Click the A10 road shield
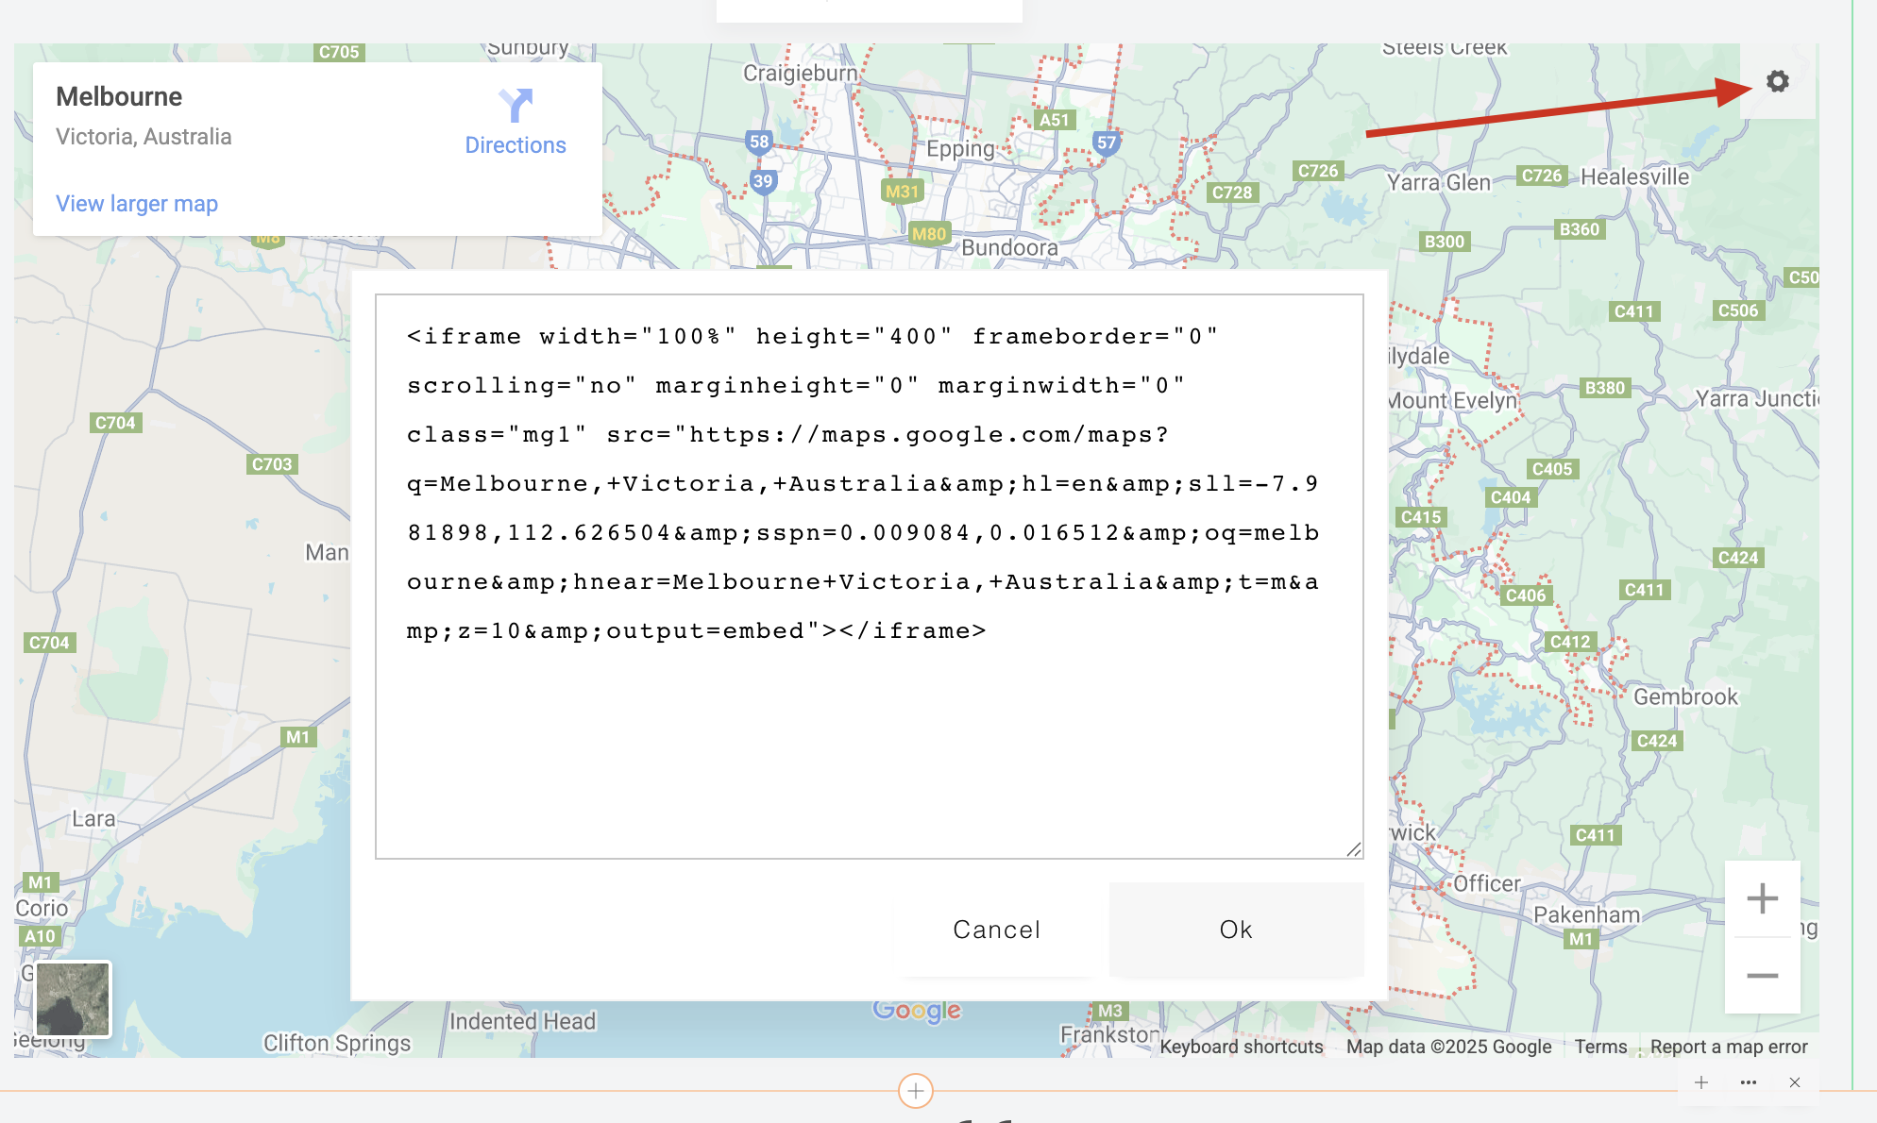The width and height of the screenshot is (1877, 1123). [40, 936]
